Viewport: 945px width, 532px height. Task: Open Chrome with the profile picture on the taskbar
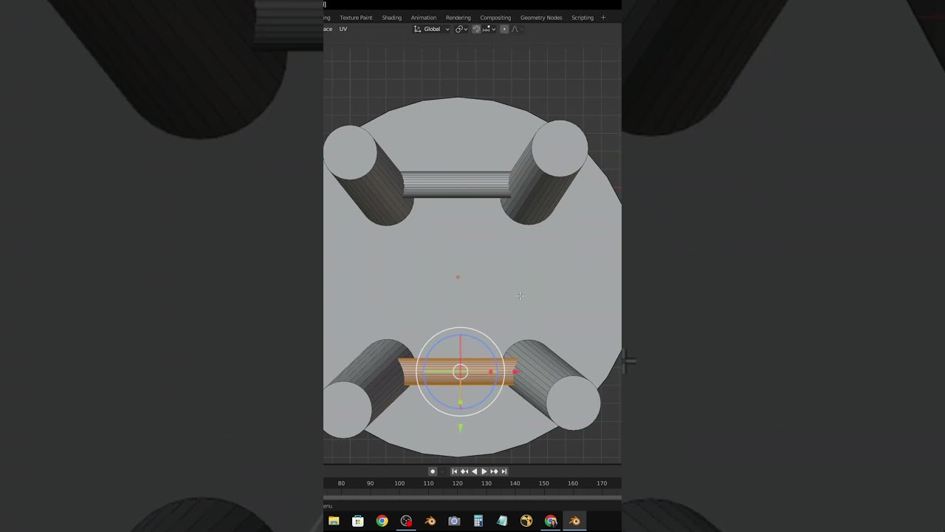coord(551,521)
